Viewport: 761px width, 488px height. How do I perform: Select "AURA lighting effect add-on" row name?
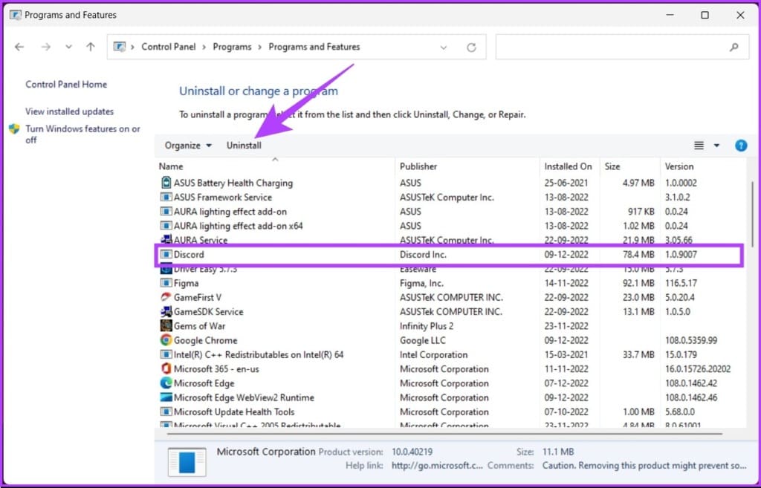tap(230, 212)
